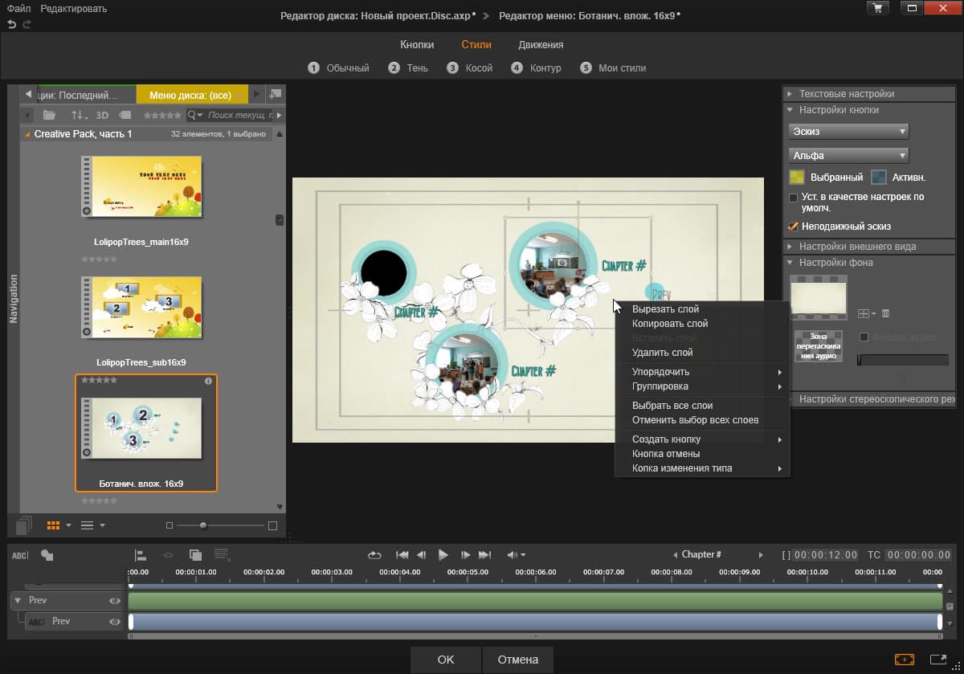Screen dimensions: 964x674
Task: Expand the 'Текстовые настройки' section
Action: click(x=847, y=94)
